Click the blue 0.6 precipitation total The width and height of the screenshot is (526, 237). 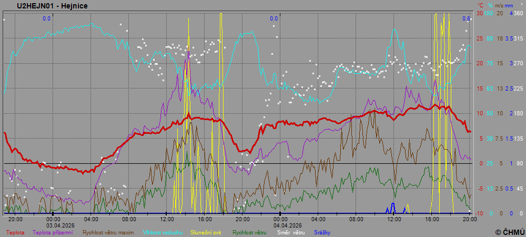click(466, 19)
